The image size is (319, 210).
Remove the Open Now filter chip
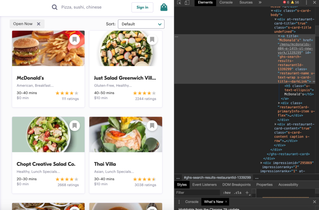[x=39, y=24]
